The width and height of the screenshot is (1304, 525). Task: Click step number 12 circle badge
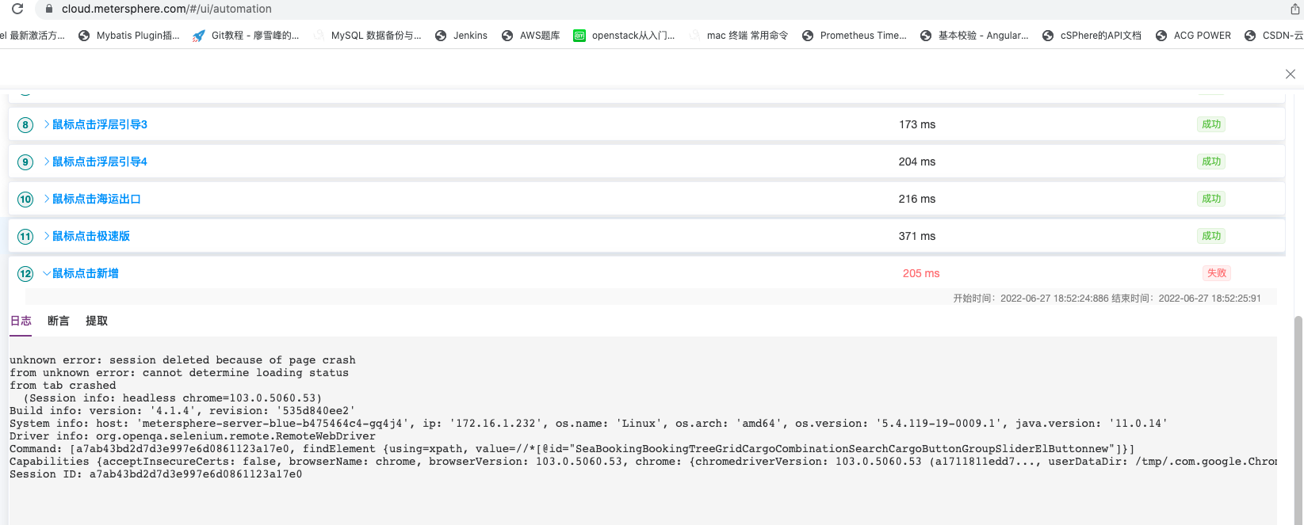click(x=25, y=273)
